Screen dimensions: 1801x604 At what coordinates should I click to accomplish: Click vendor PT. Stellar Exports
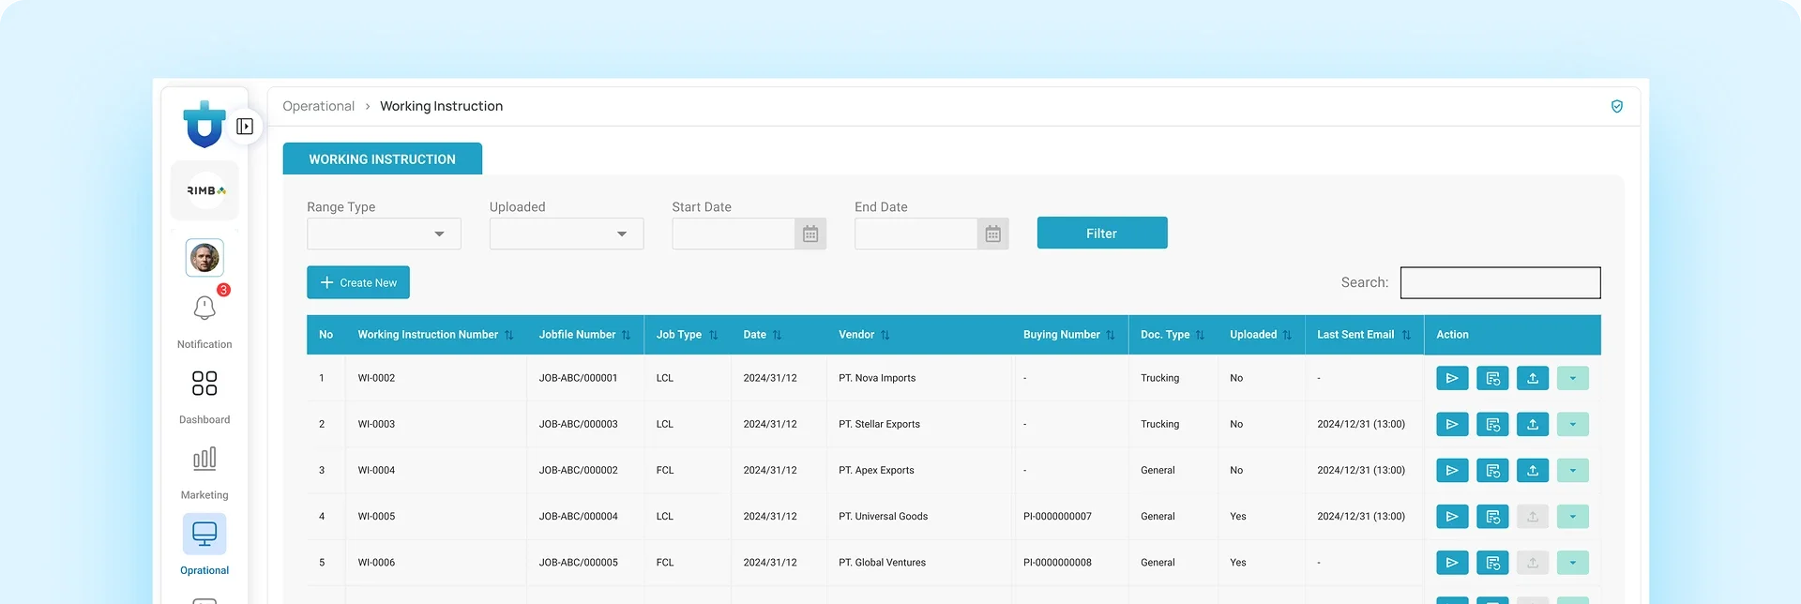coord(879,424)
